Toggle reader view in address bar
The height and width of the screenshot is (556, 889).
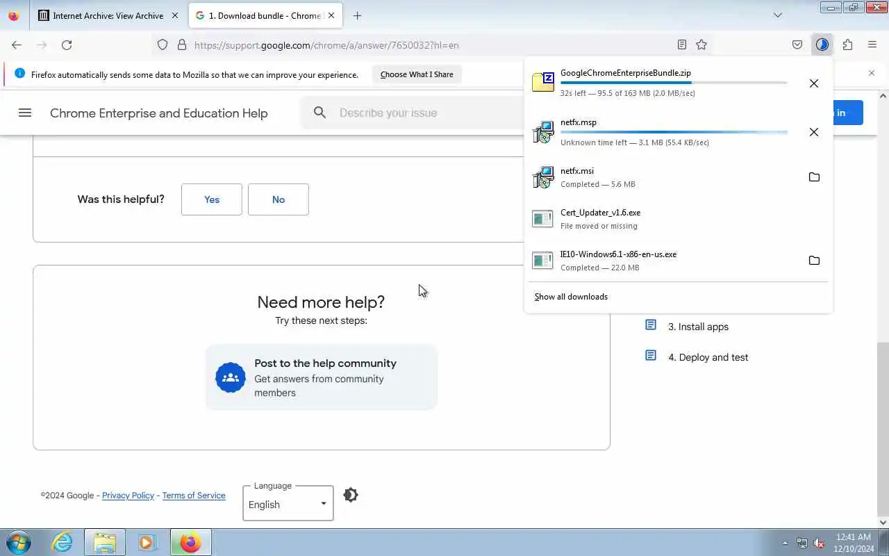click(682, 44)
